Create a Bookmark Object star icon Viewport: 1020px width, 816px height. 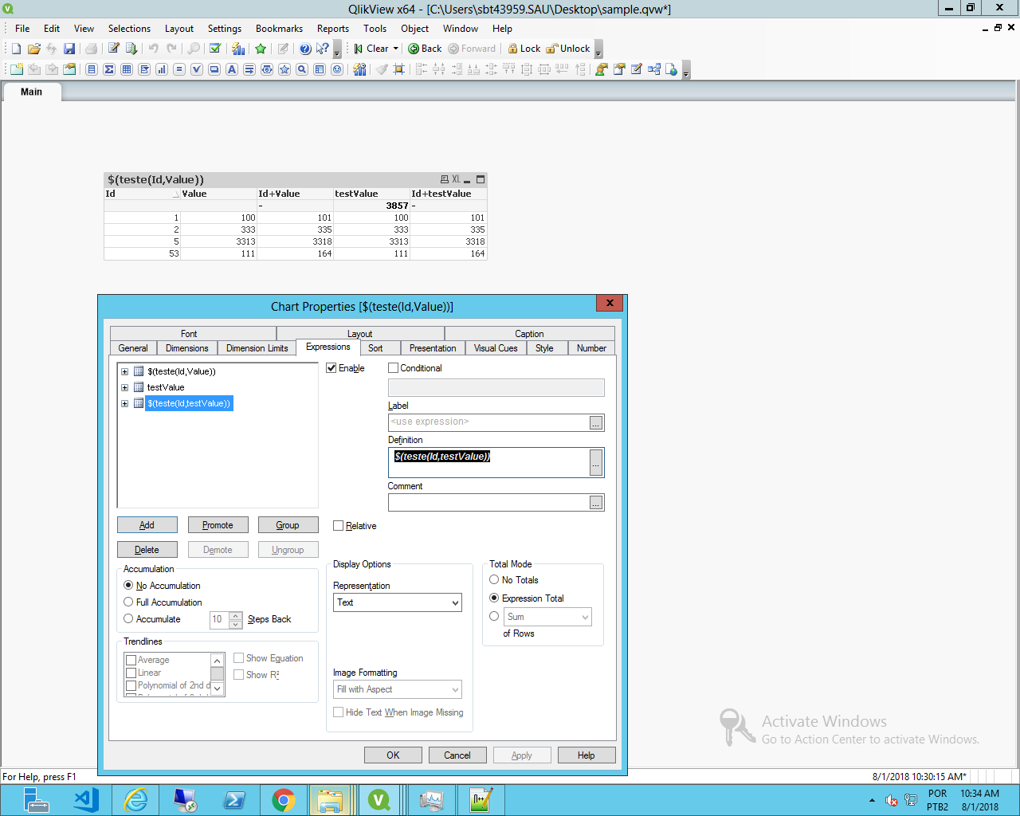click(x=284, y=69)
